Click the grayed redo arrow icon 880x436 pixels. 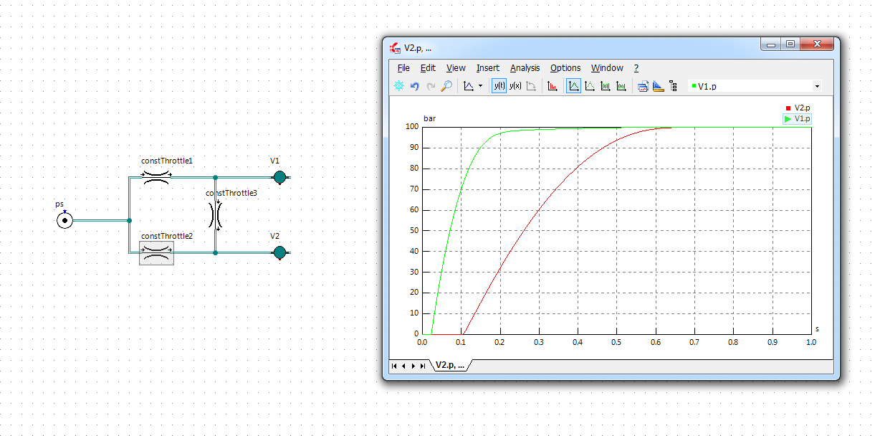pos(430,86)
